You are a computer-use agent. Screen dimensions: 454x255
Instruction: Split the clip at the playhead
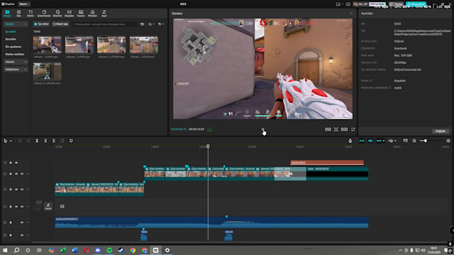(37, 141)
